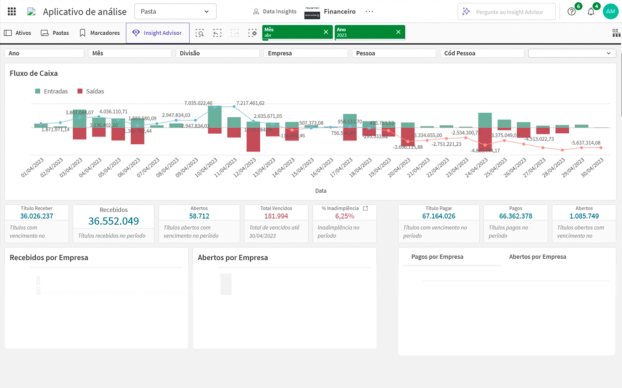Open the sheet grid view icon
Viewport: 622px width, 388px height.
pos(616,33)
